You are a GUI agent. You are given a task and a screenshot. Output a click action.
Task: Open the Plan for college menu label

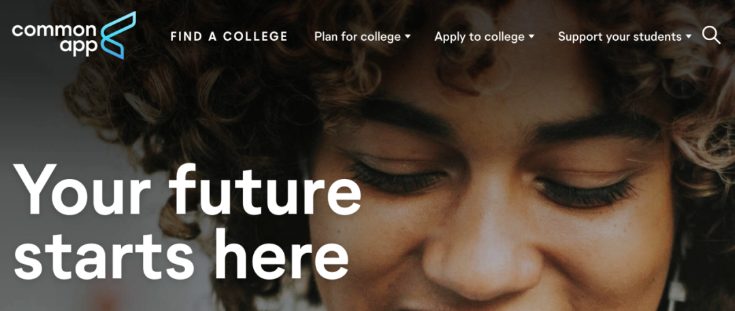[x=358, y=37]
